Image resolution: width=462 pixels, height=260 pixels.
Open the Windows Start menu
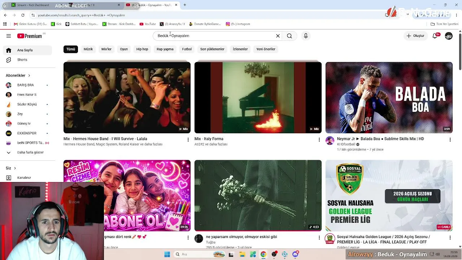tap(167, 255)
